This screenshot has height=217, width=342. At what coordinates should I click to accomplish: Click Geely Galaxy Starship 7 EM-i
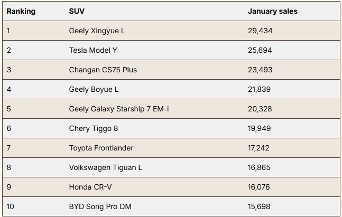click(119, 109)
